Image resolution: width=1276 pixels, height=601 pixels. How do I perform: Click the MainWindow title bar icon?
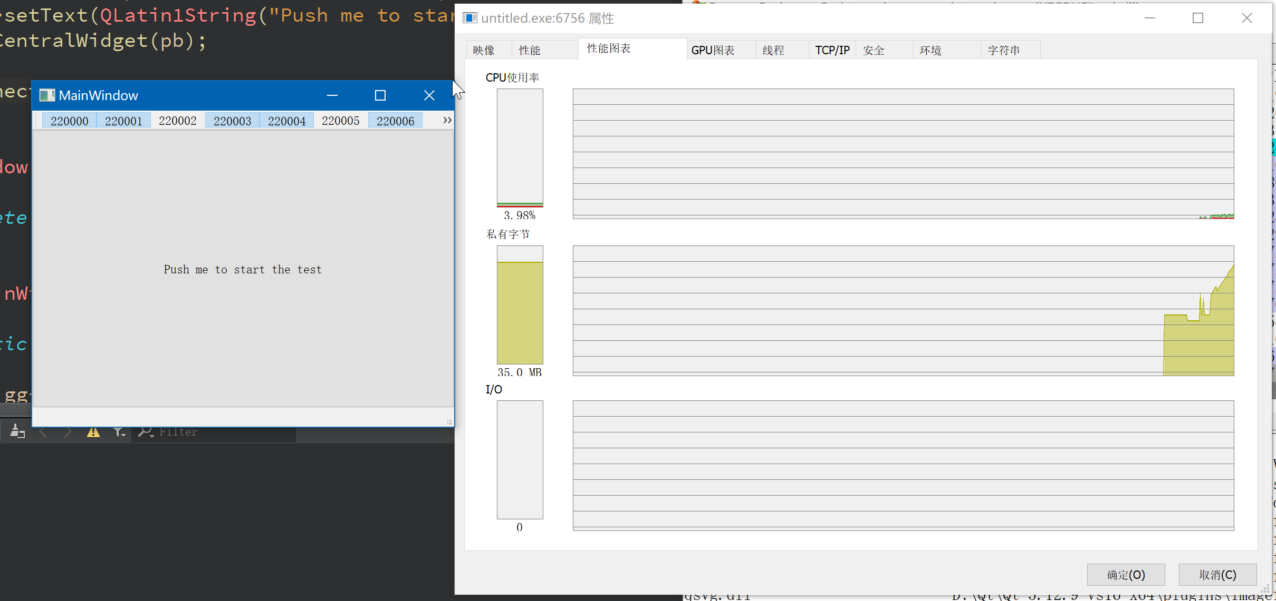coord(47,95)
